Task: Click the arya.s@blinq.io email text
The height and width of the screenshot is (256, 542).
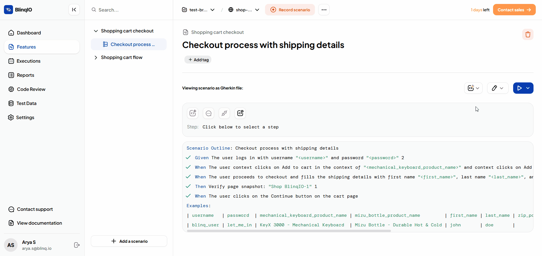Action: tap(37, 248)
